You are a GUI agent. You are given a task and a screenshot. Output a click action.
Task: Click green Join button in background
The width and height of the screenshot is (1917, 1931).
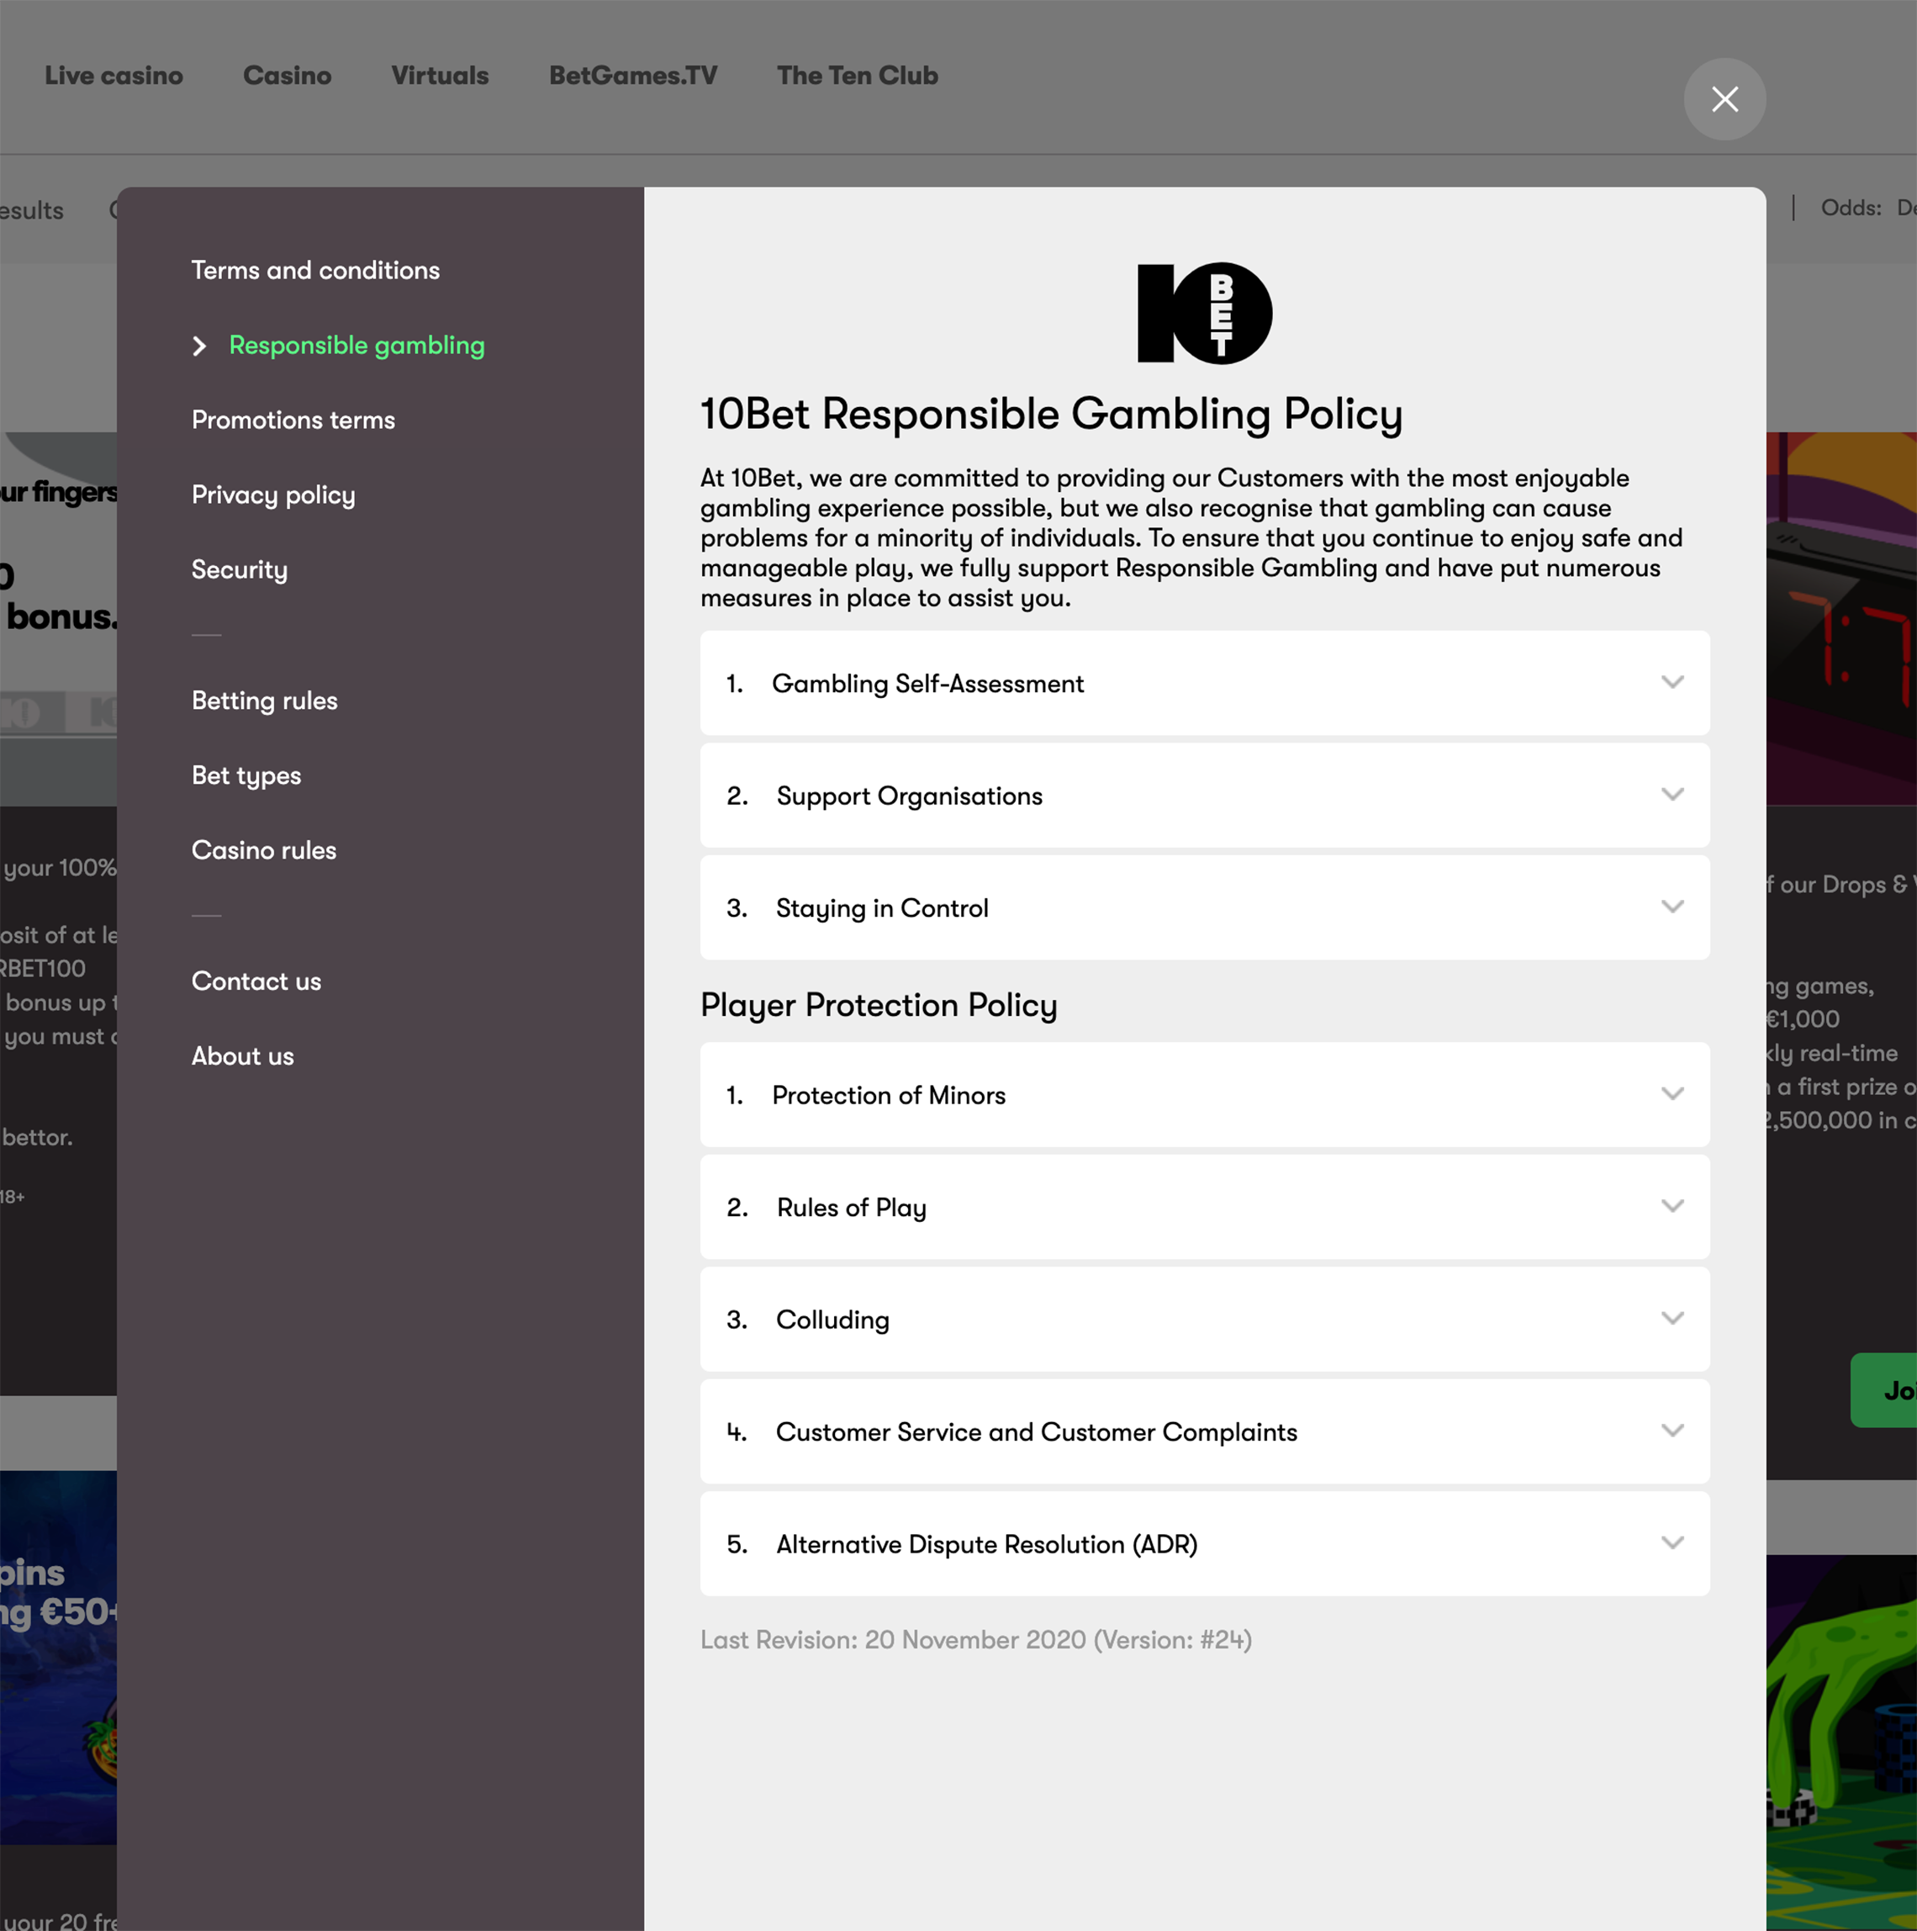[x=1884, y=1390]
